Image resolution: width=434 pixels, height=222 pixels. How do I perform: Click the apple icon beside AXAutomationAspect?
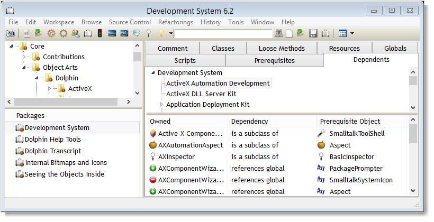coord(153,145)
